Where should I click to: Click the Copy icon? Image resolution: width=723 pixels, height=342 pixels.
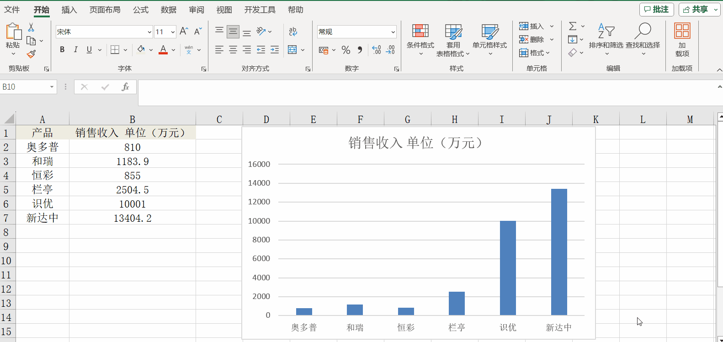[31, 41]
